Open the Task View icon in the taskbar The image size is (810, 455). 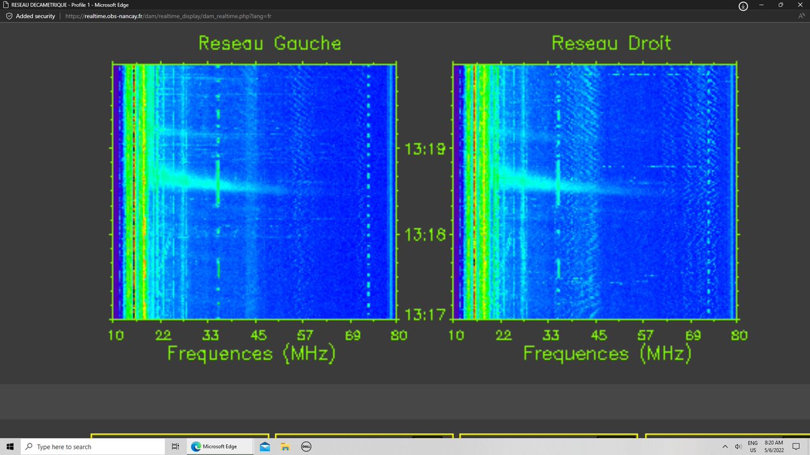[x=175, y=446]
